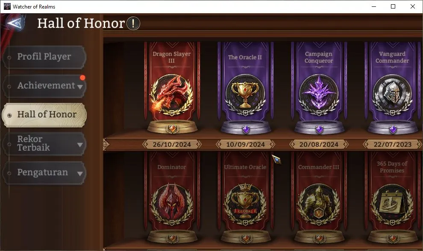Select the 365 Days of Promises calendar medal

pos(392,204)
